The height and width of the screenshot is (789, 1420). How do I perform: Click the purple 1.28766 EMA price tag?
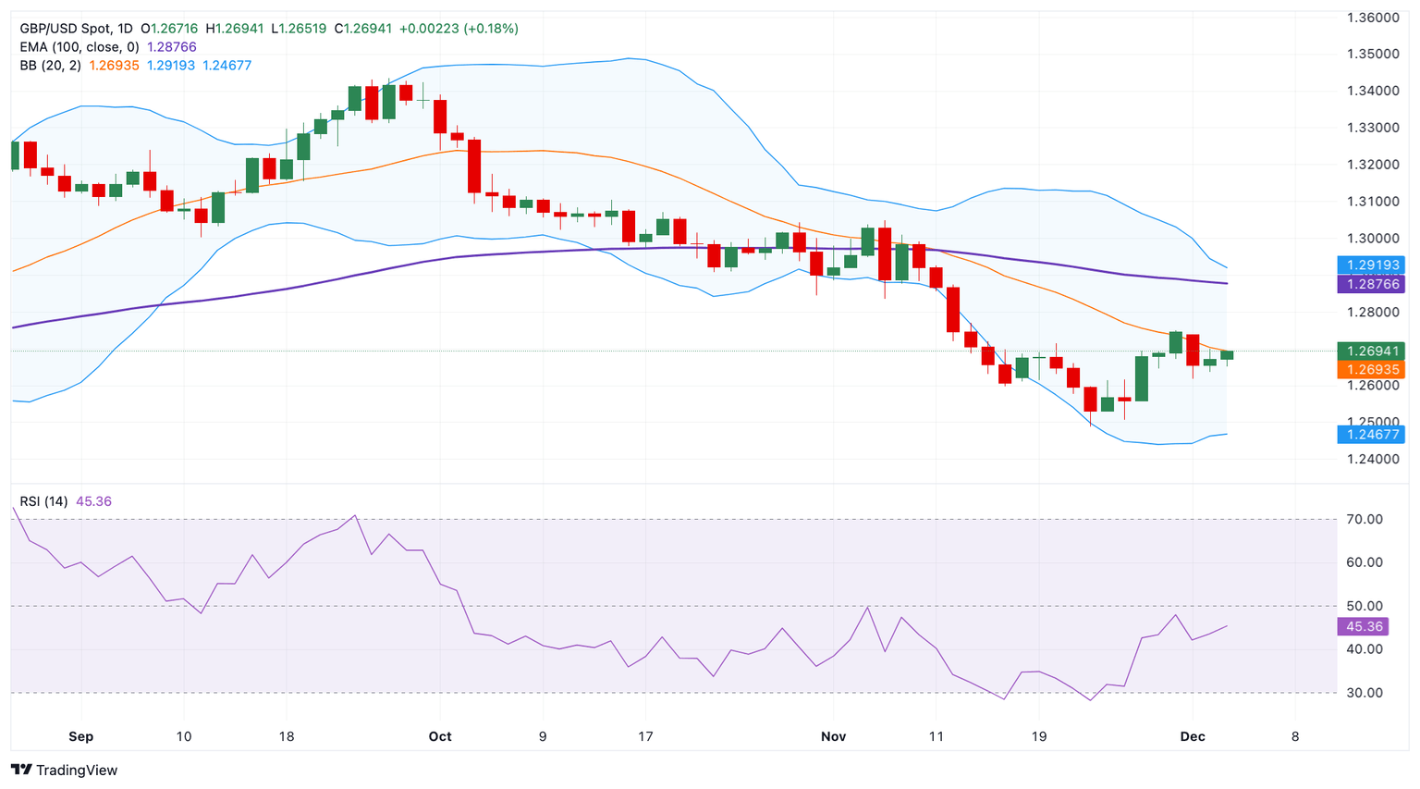[1371, 284]
